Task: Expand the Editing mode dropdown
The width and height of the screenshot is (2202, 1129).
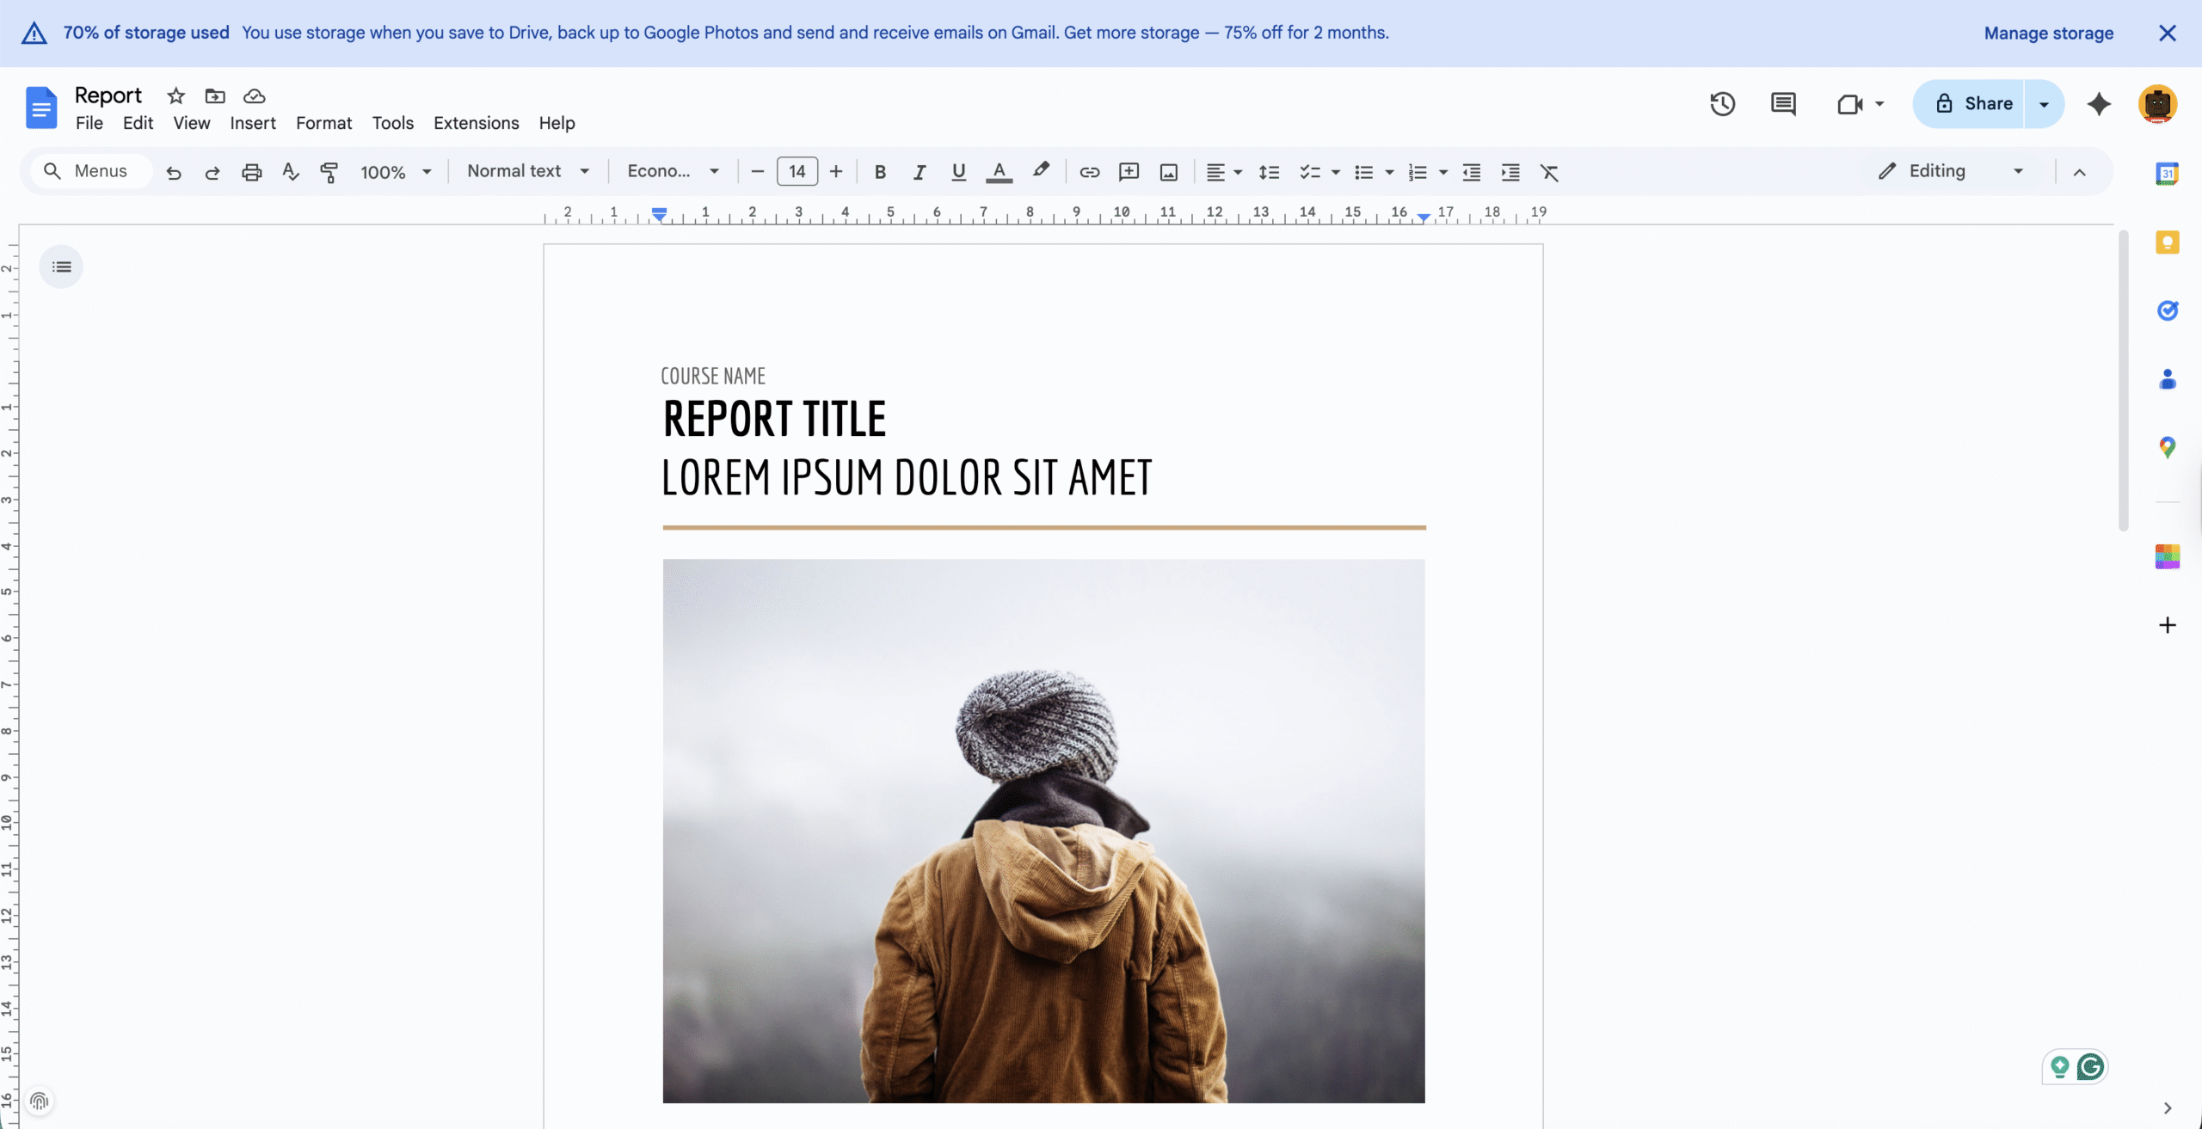Action: coord(1950,171)
